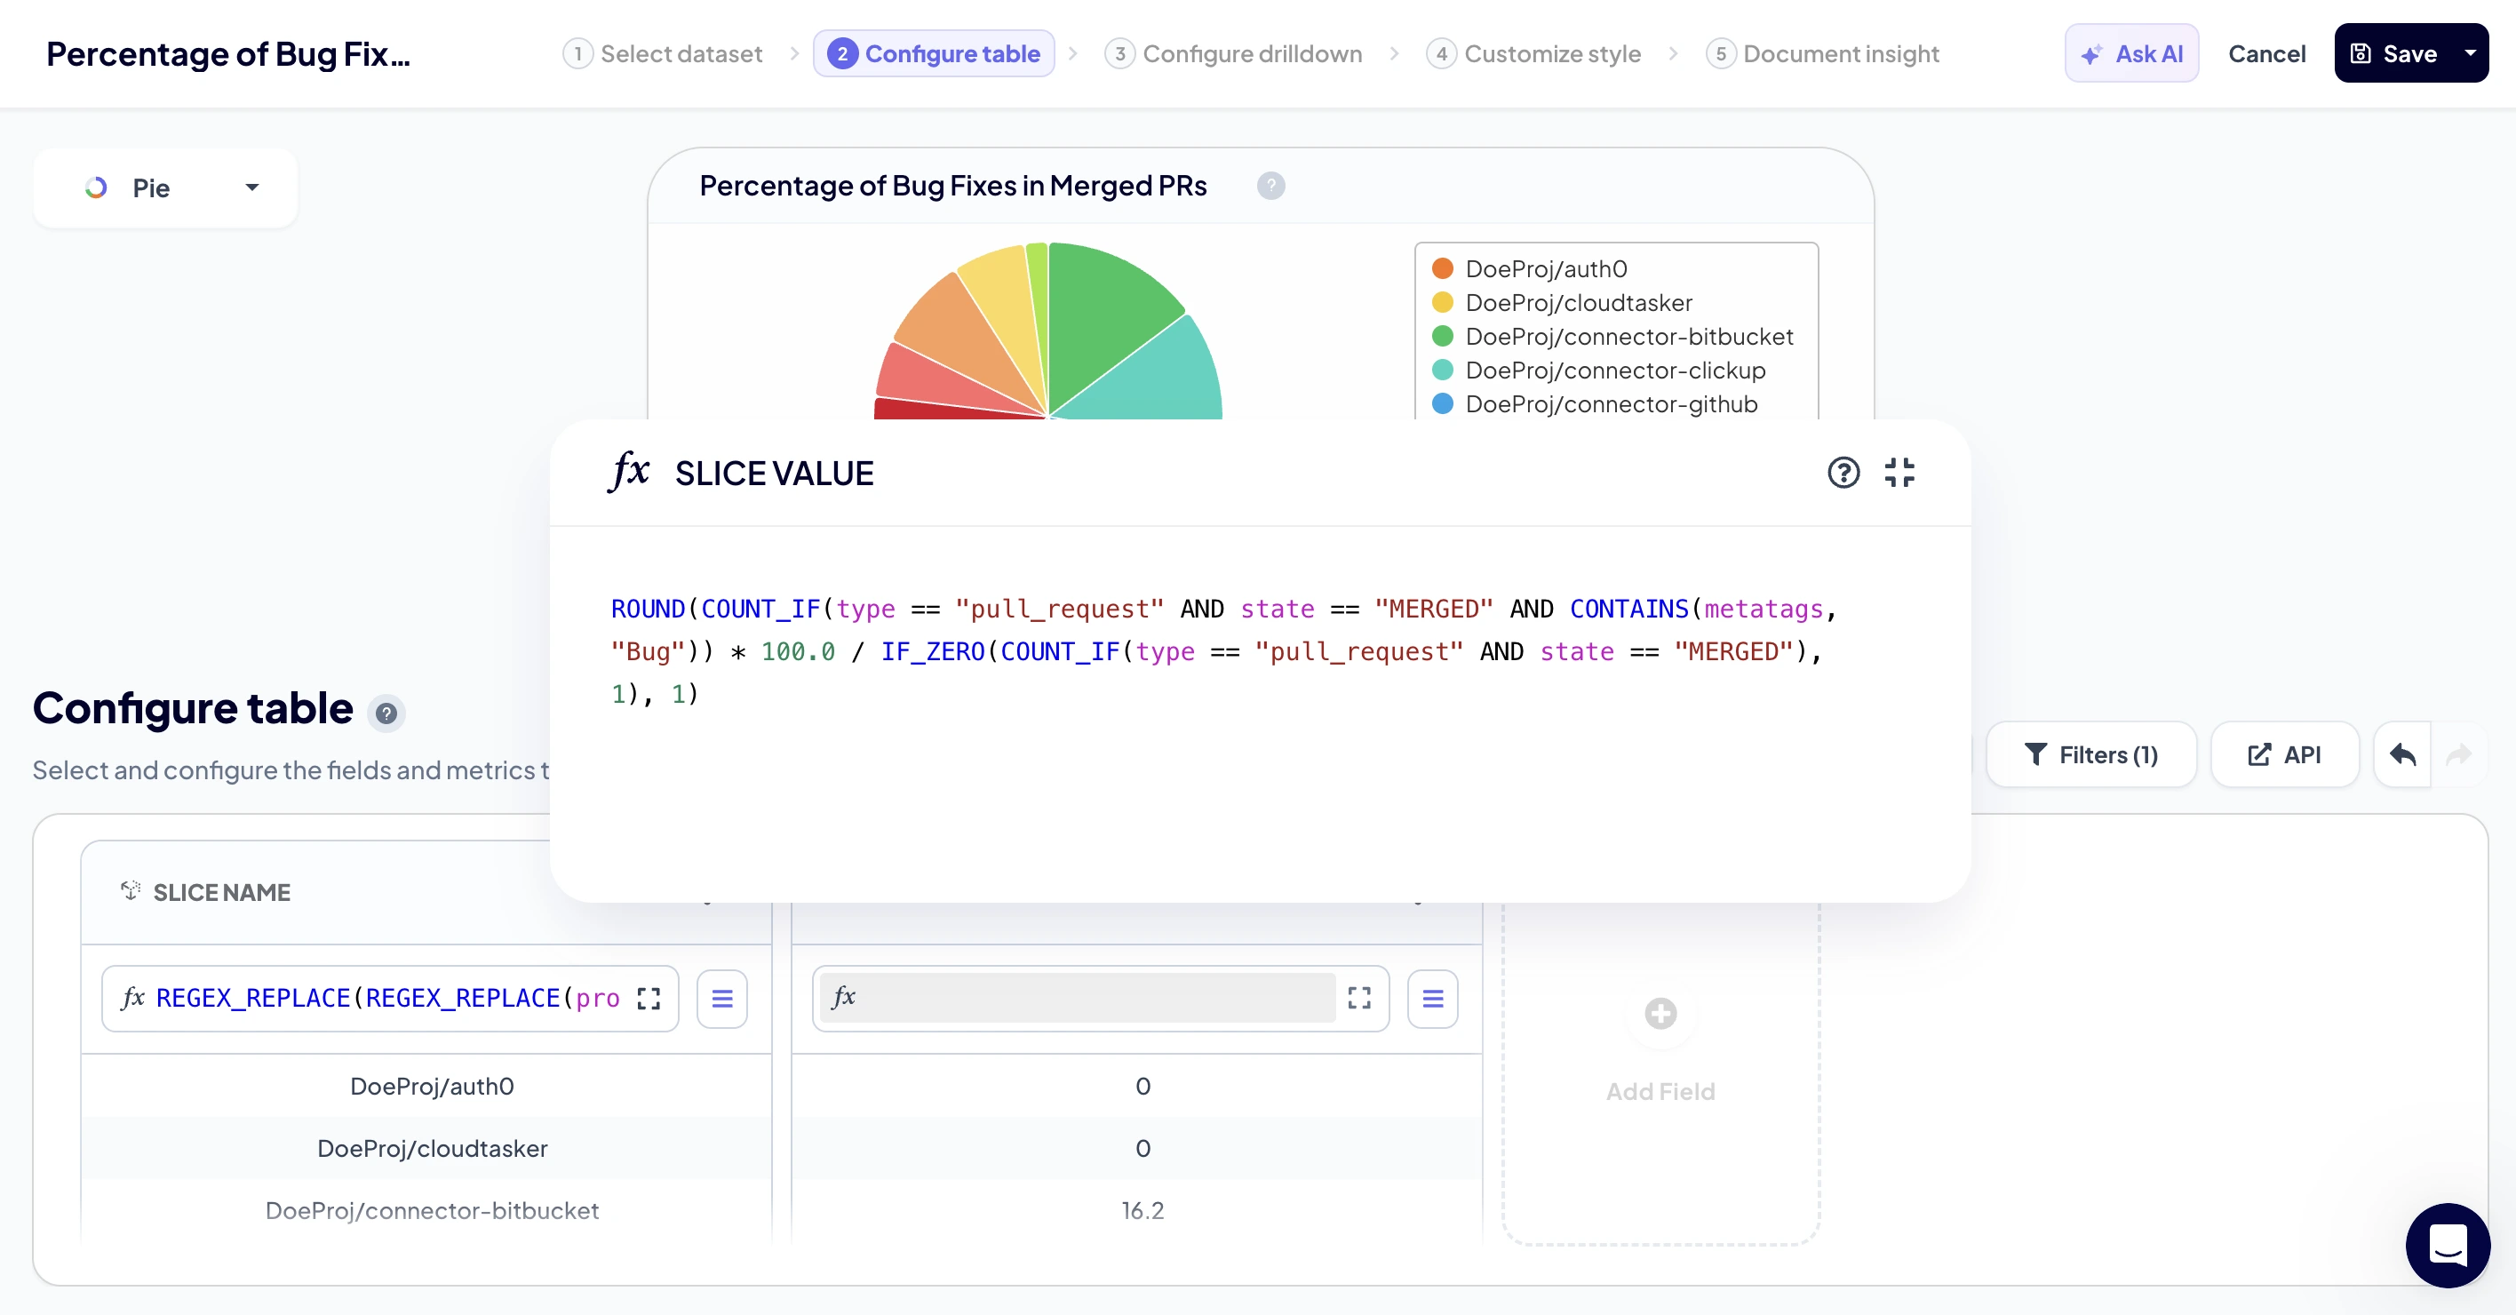Undo the last change
This screenshot has width=2516, height=1315.
point(2401,754)
